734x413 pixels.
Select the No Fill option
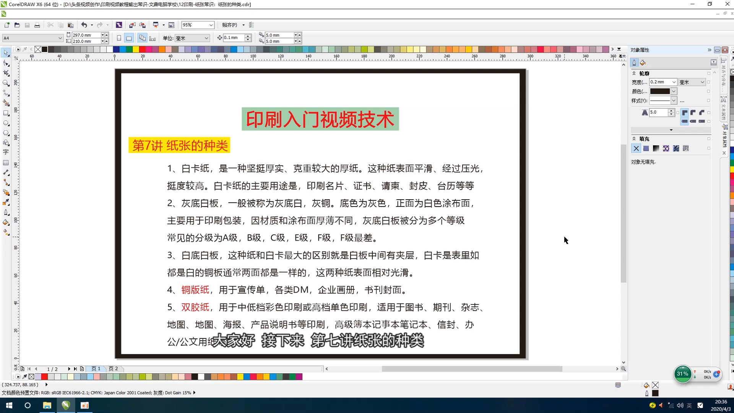636,148
